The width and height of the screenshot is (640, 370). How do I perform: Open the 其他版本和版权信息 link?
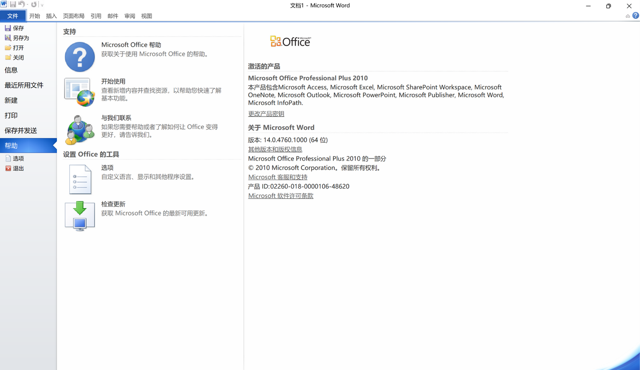pos(275,149)
